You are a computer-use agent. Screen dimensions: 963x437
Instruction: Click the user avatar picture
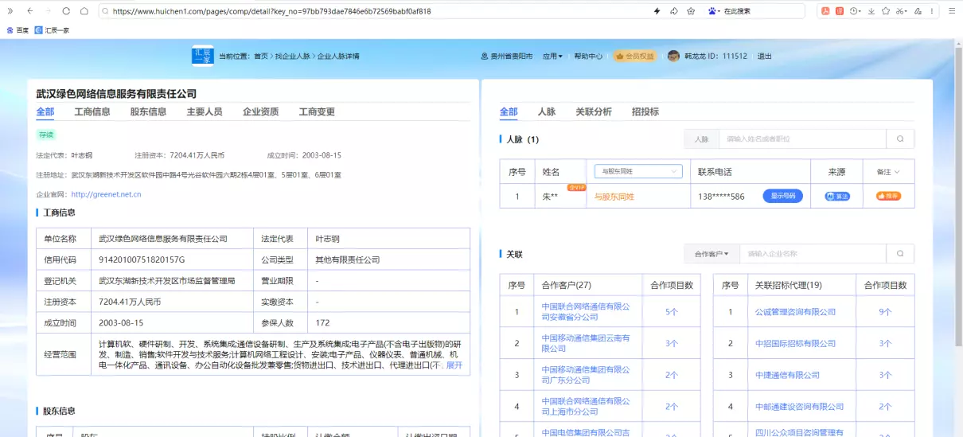tap(673, 57)
